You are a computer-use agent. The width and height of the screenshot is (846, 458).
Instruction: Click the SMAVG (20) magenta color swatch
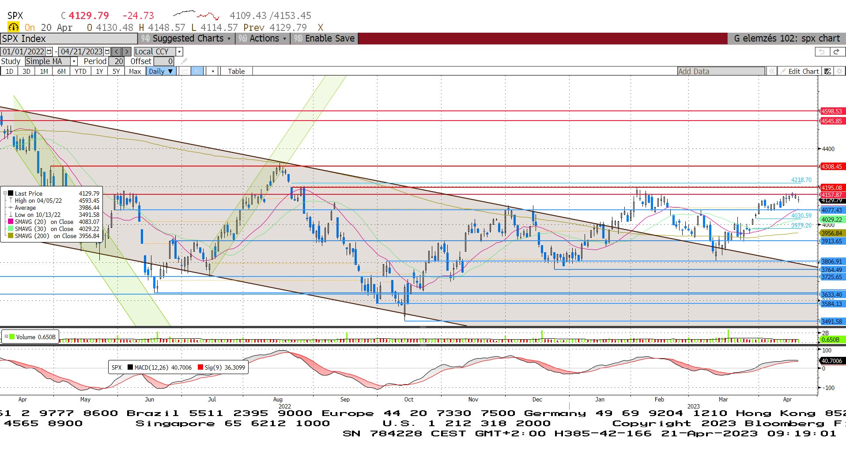pos(11,222)
